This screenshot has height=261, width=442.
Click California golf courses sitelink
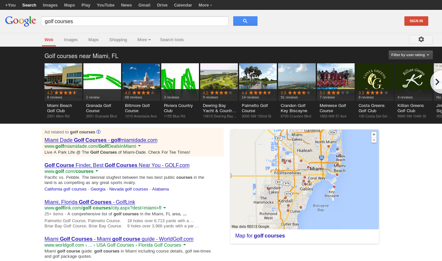(65, 189)
